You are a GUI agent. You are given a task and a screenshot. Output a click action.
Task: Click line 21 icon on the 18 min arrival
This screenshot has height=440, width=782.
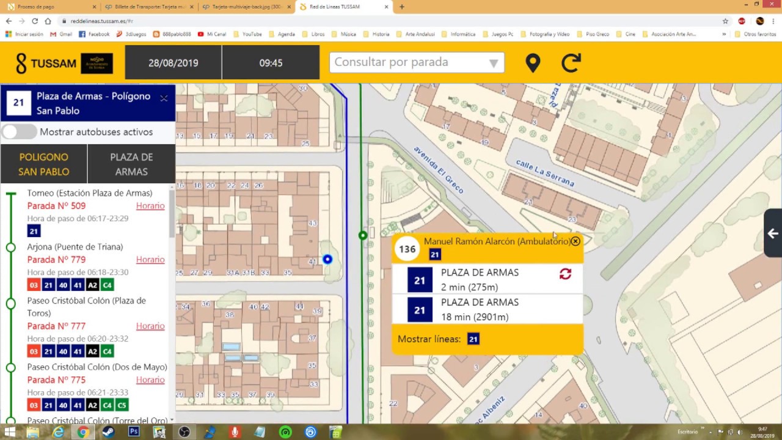pos(420,310)
